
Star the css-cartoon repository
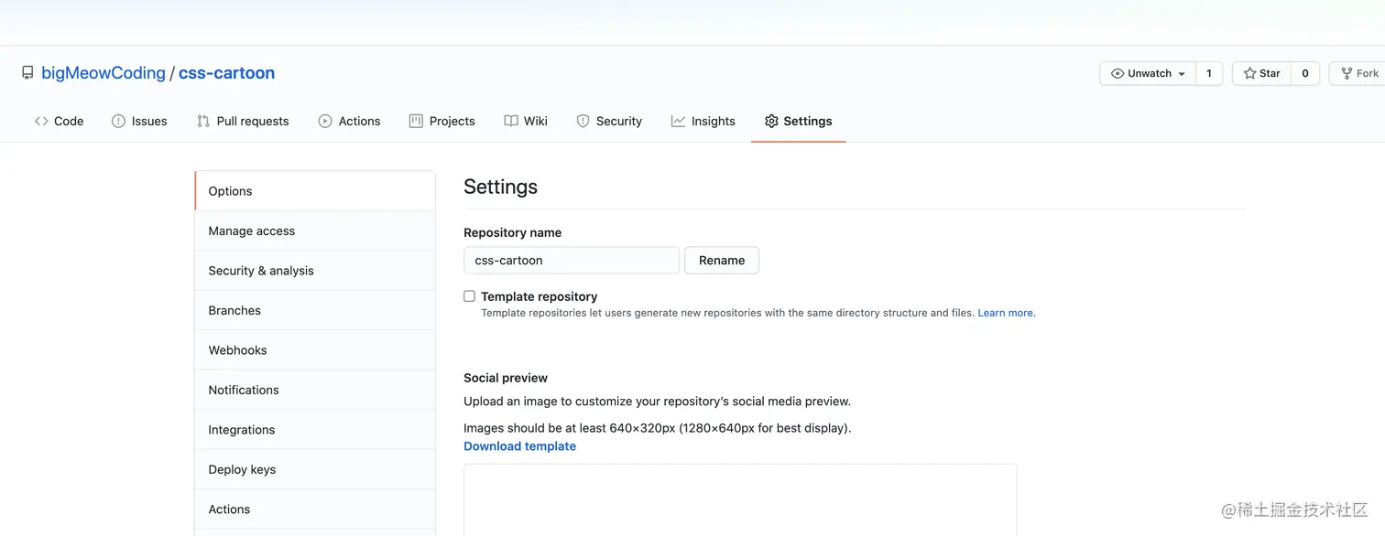[x=1261, y=73]
